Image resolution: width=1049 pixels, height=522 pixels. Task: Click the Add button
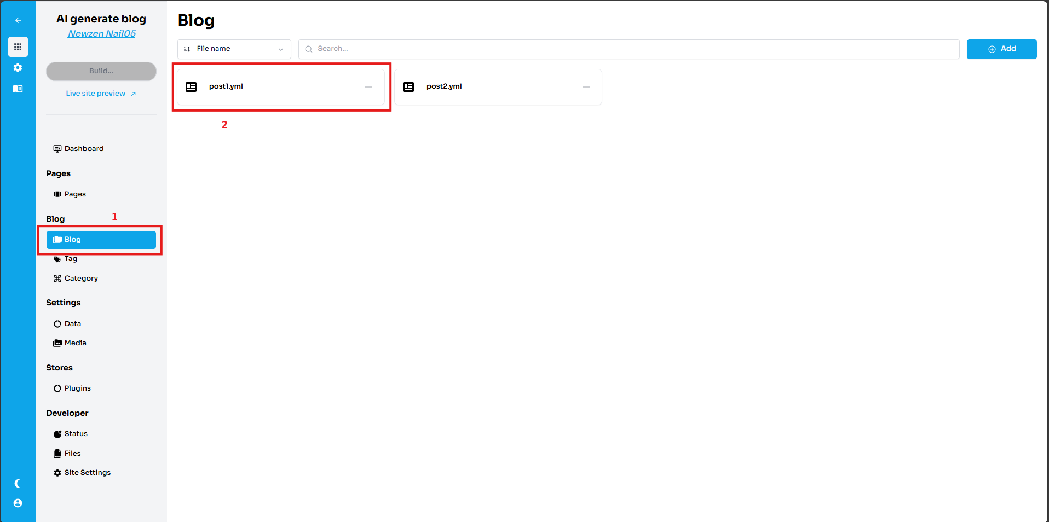pos(1001,49)
